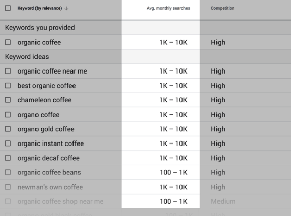Tick the select-all checkbox in the header

point(8,8)
